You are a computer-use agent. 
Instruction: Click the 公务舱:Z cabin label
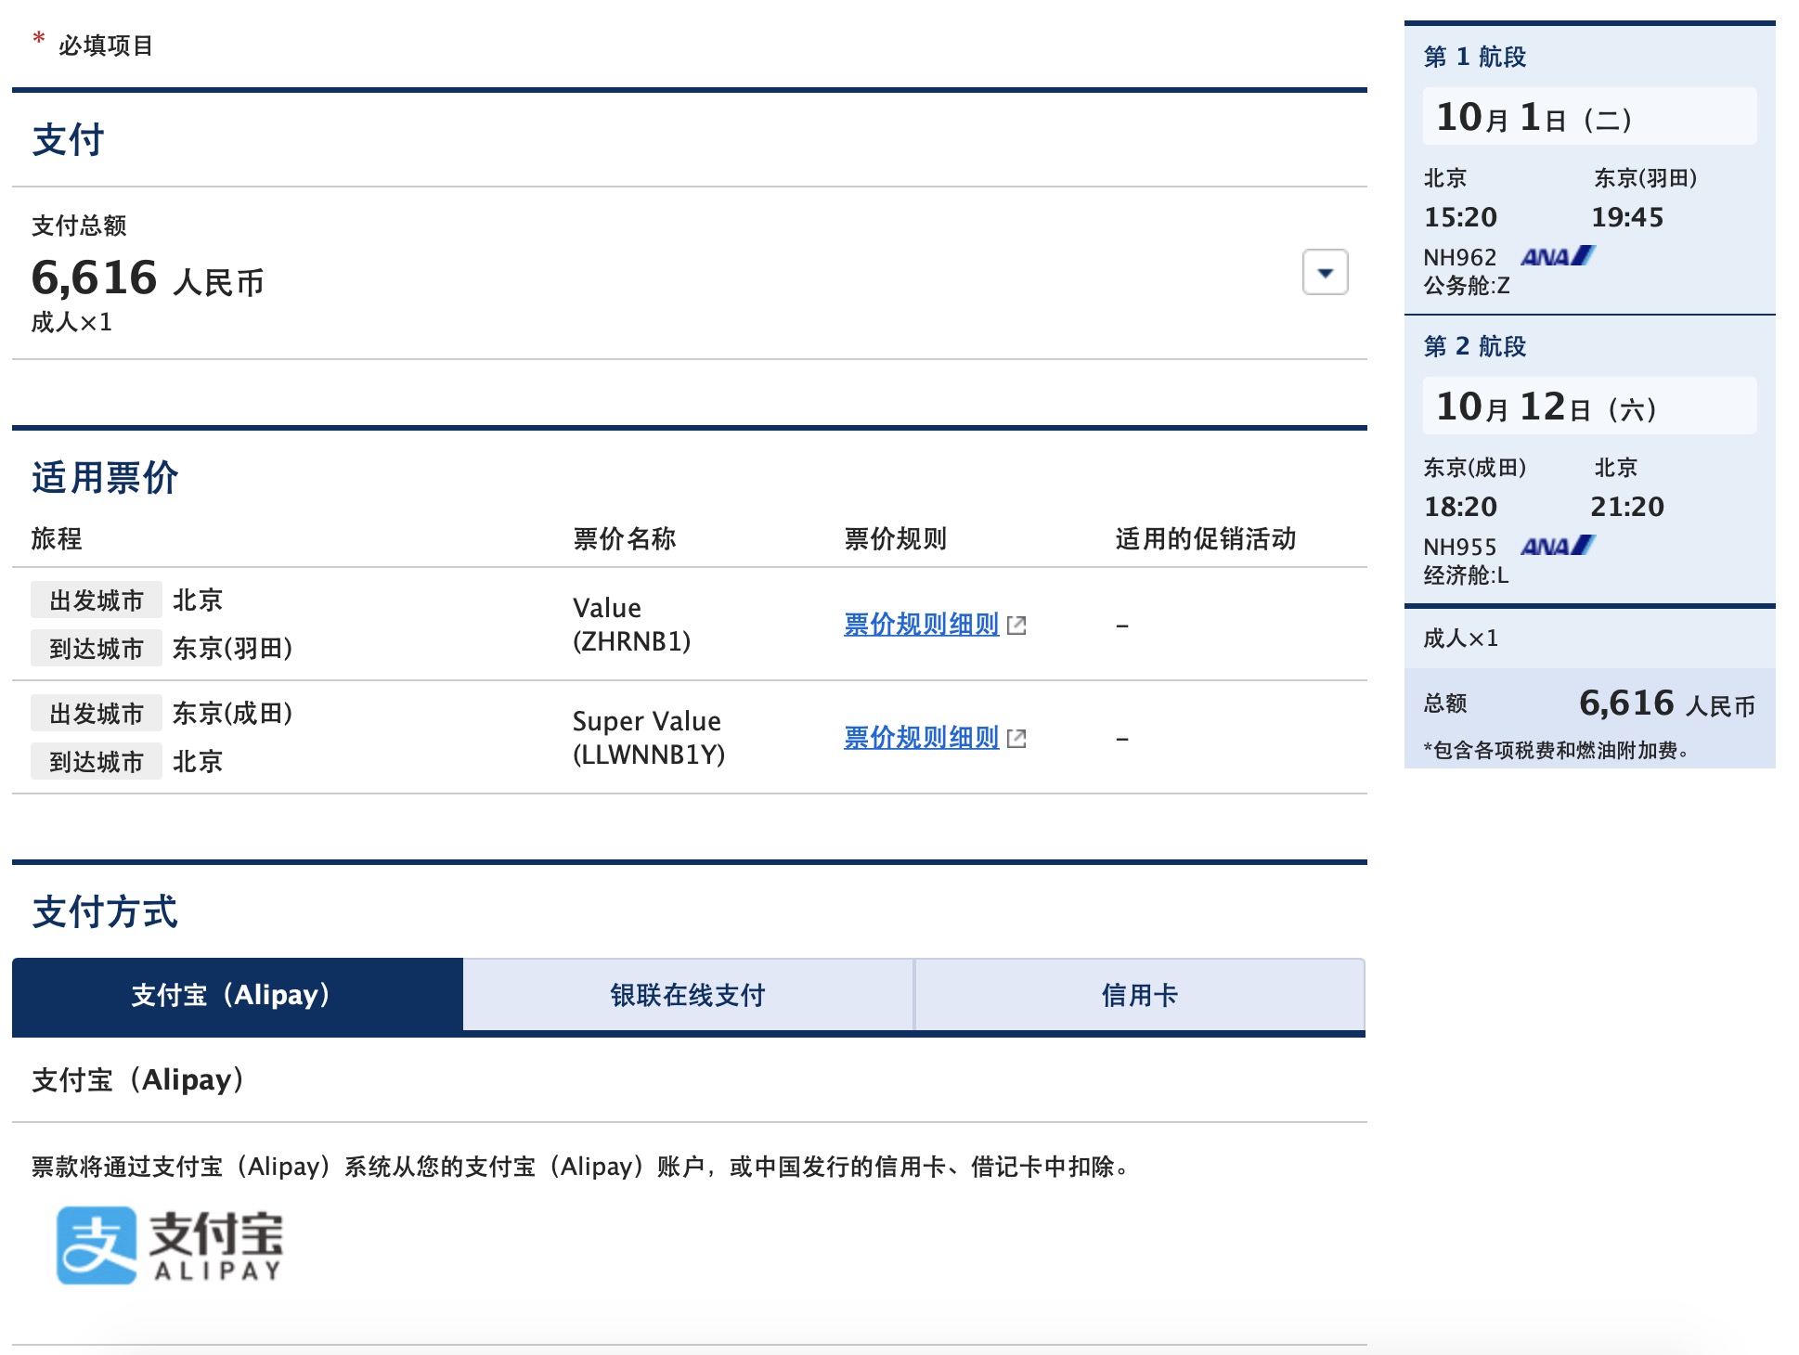pos(1467,286)
